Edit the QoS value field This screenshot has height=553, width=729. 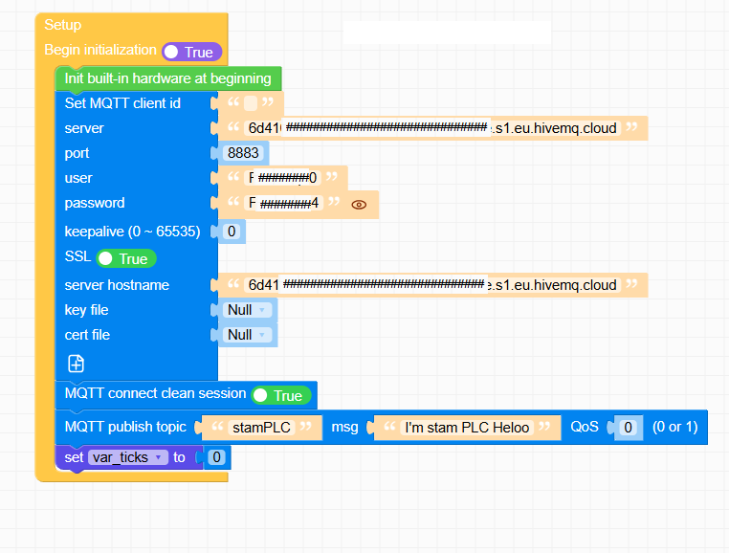[629, 428]
